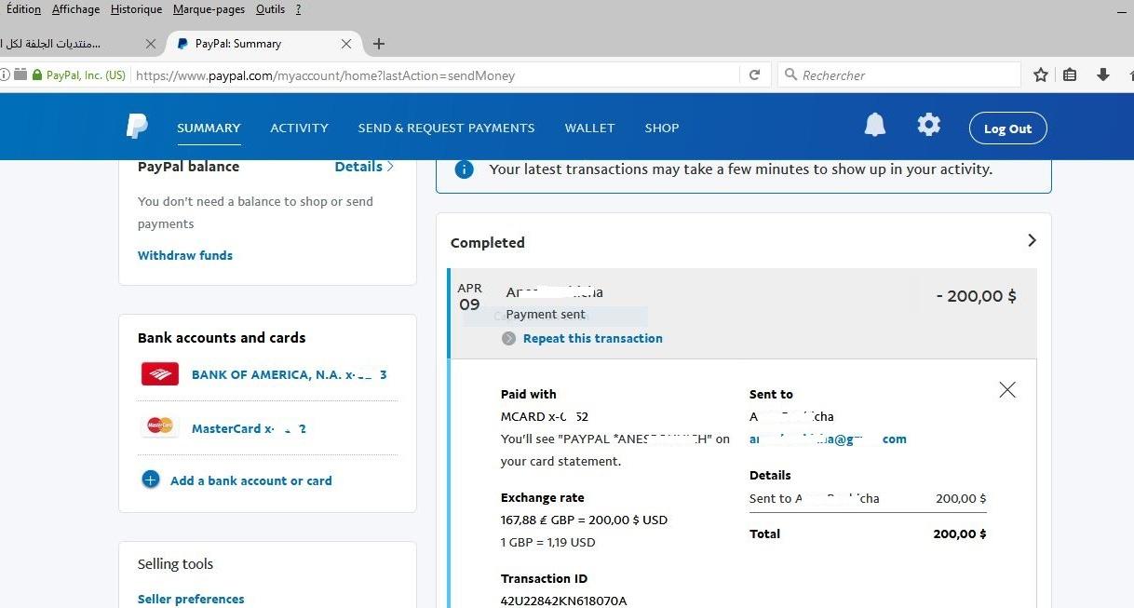This screenshot has height=608, width=1134.
Task: Click the Selling tools heading
Action: click(175, 563)
